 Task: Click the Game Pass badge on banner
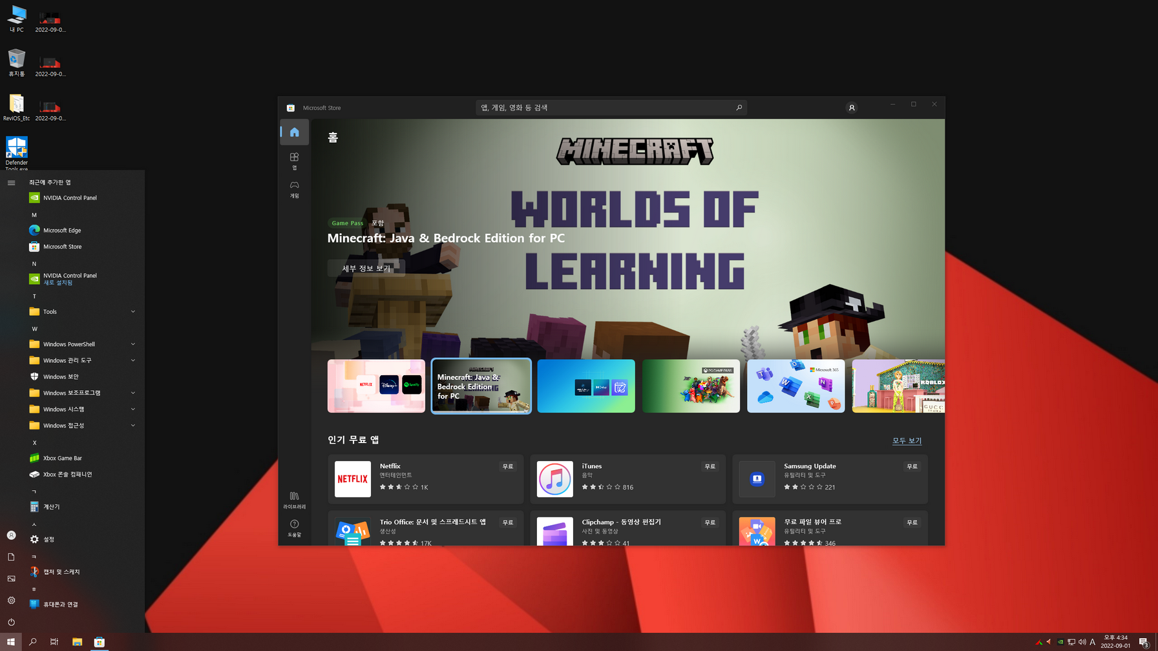pos(347,223)
